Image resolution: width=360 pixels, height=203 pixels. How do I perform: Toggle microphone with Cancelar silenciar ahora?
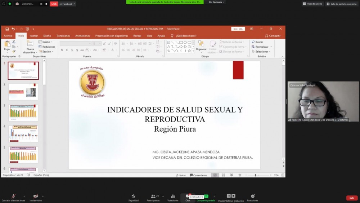coord(13,197)
